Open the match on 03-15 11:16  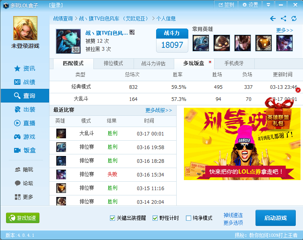pos(113,188)
